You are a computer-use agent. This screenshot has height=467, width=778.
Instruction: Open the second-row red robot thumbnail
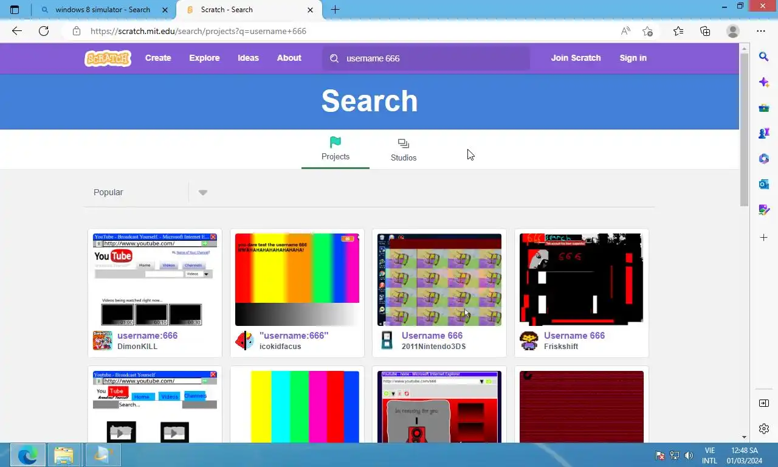(x=439, y=407)
